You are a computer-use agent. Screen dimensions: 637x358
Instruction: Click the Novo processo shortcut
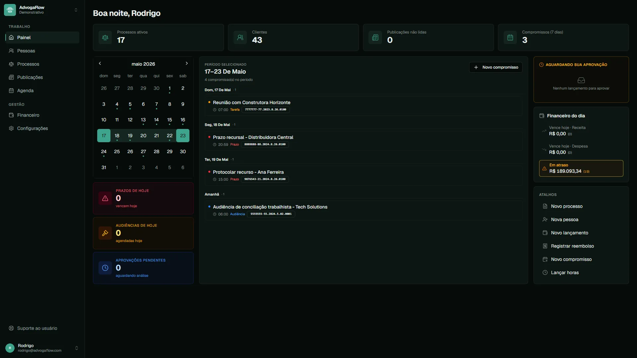[581, 206]
